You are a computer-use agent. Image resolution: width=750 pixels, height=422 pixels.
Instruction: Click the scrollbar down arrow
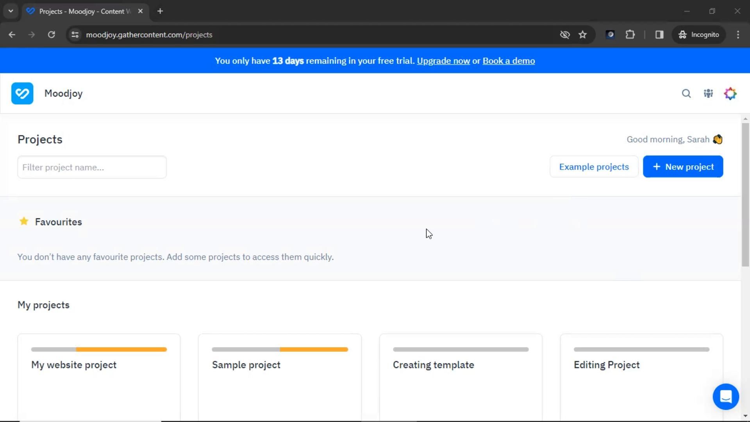tap(745, 416)
